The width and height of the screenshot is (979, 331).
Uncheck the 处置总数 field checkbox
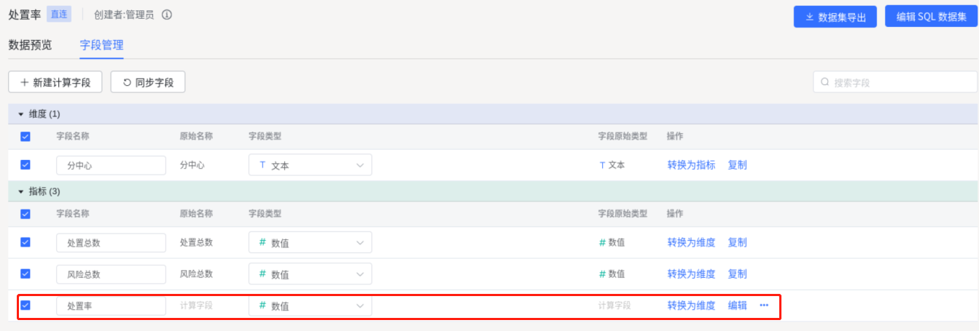[26, 242]
